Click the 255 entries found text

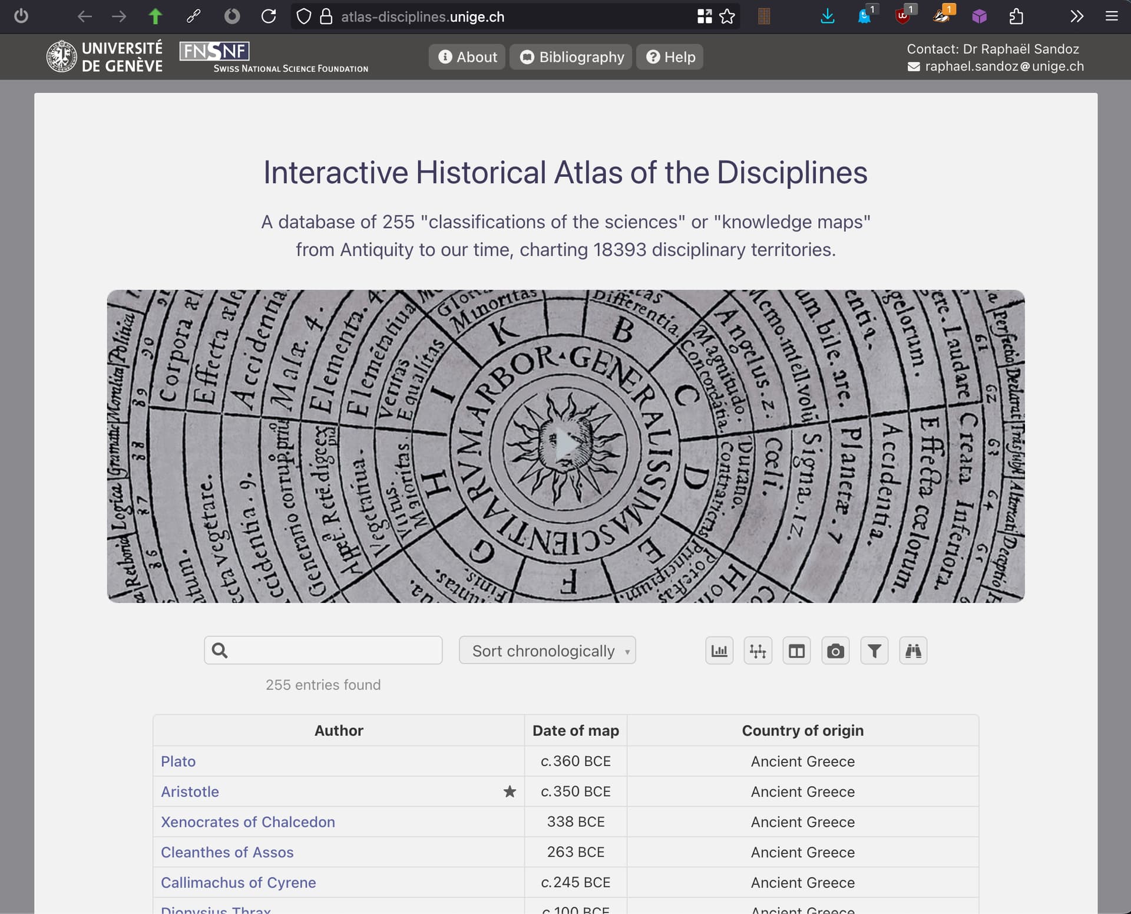323,685
